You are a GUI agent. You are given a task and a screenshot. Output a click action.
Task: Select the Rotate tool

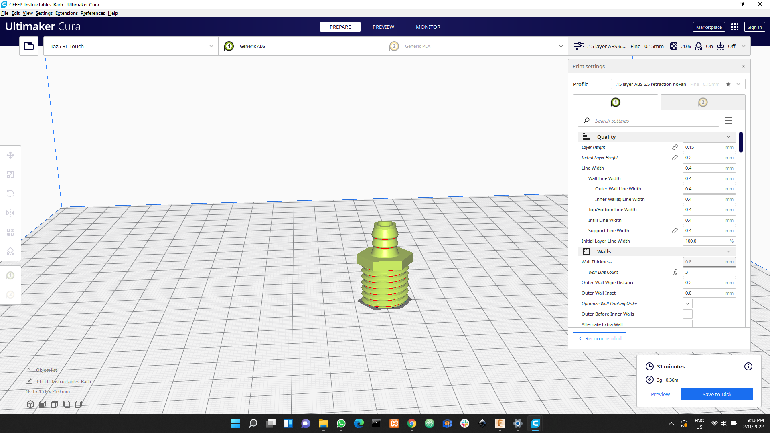click(10, 194)
